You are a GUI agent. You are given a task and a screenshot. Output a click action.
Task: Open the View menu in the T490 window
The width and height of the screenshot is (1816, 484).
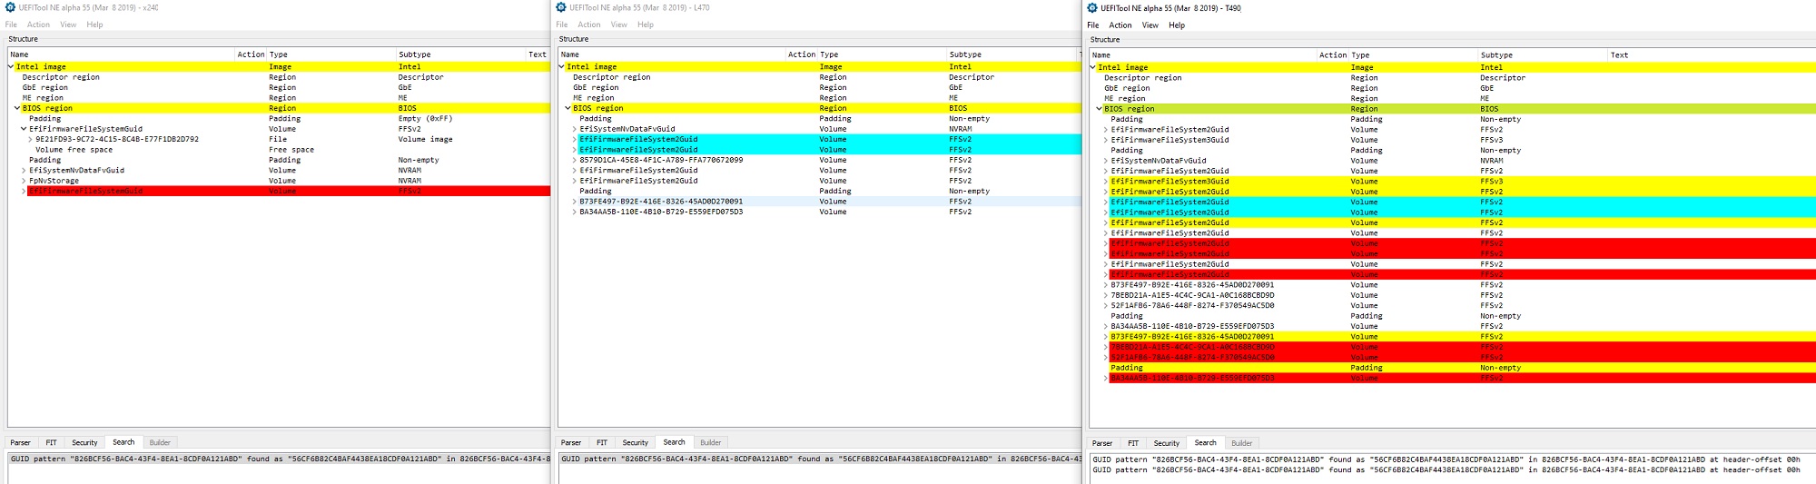[1150, 25]
